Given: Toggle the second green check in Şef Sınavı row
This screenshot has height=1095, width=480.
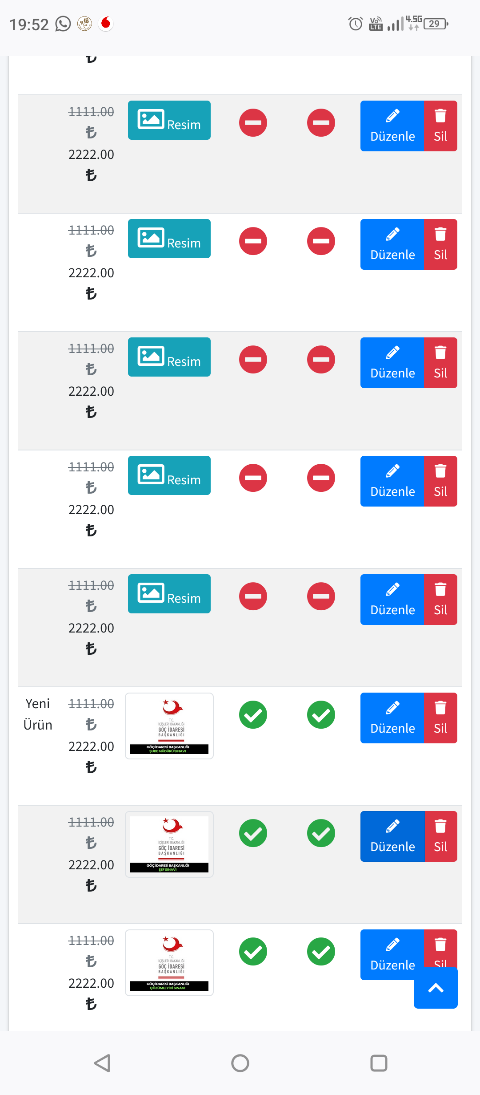Looking at the screenshot, I should point(321,833).
